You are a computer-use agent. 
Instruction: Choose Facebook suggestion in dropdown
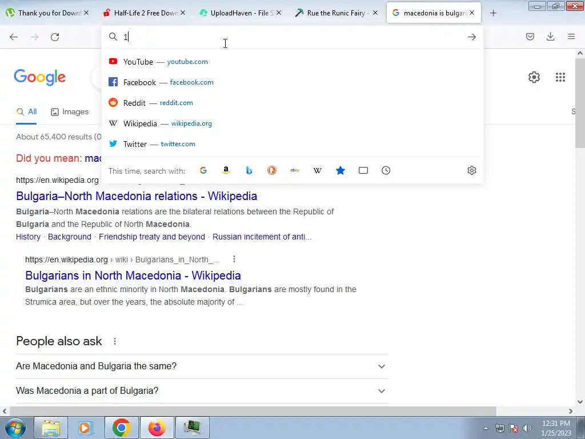(x=292, y=82)
